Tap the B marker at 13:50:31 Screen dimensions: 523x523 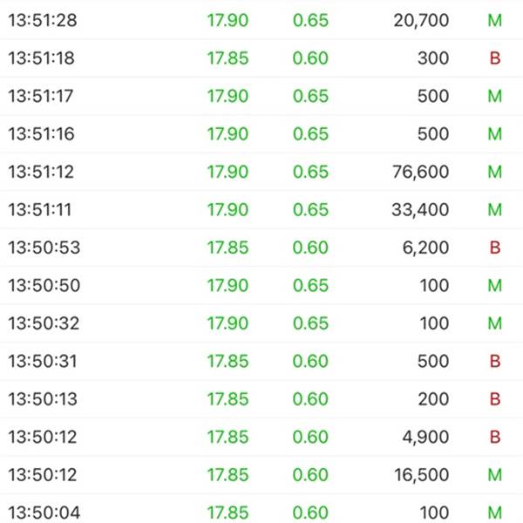pyautogui.click(x=495, y=361)
